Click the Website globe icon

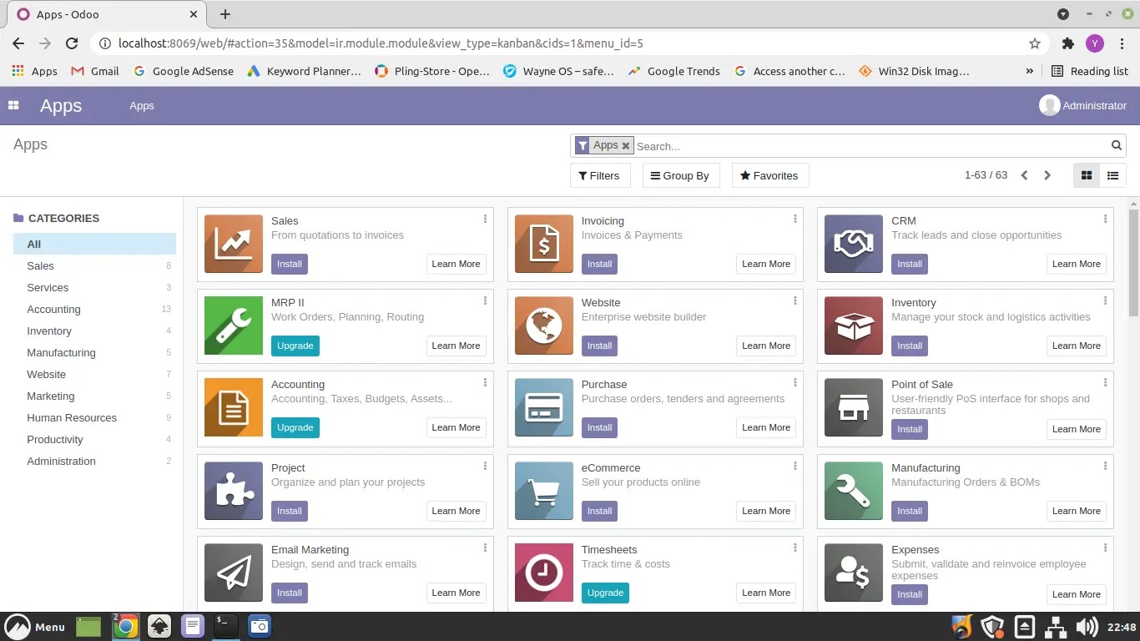(544, 326)
